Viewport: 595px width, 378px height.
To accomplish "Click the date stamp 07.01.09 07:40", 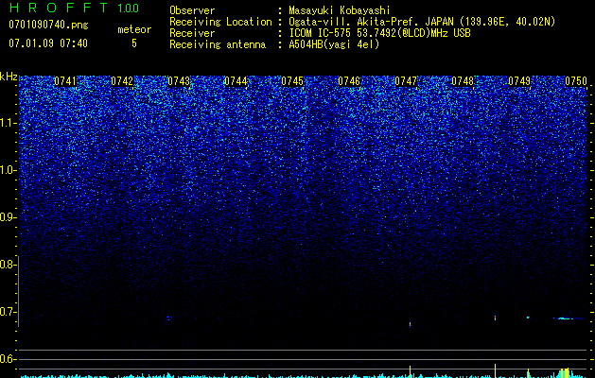I will 48,43.
